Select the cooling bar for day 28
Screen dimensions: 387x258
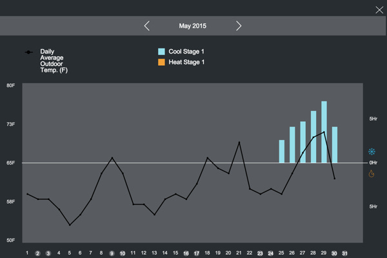tap(313, 137)
